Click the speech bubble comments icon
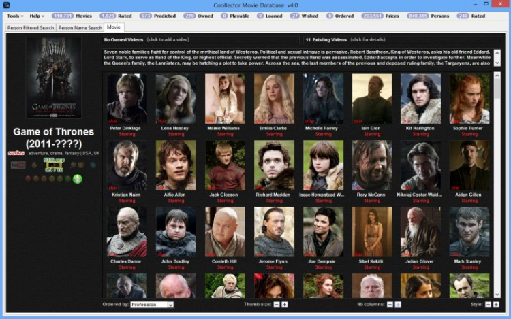This screenshot has height=319, width=511. (x=73, y=165)
